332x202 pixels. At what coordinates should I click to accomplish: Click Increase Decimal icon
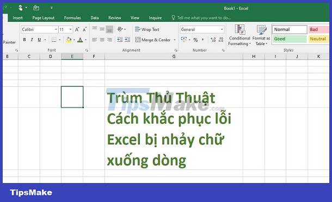(x=213, y=40)
